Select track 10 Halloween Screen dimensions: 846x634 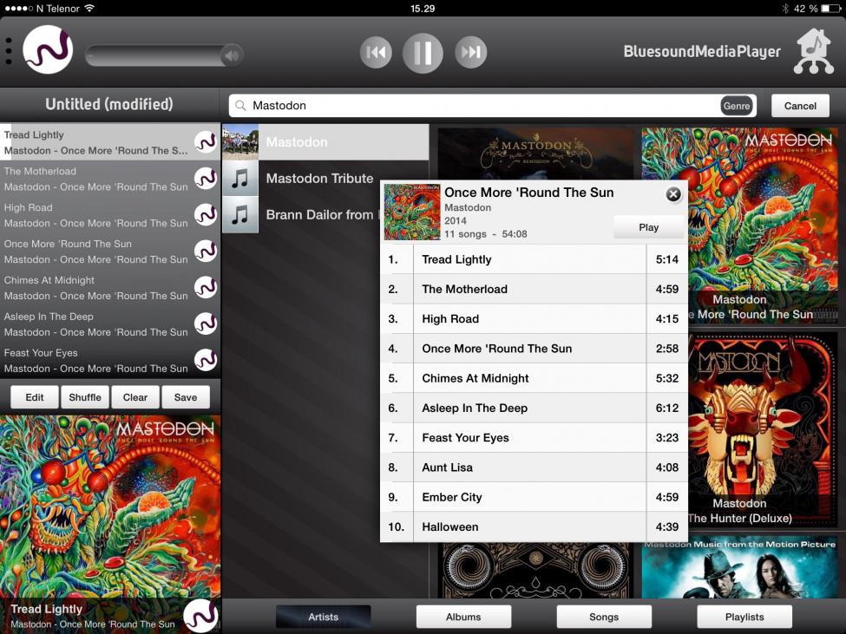tap(534, 526)
